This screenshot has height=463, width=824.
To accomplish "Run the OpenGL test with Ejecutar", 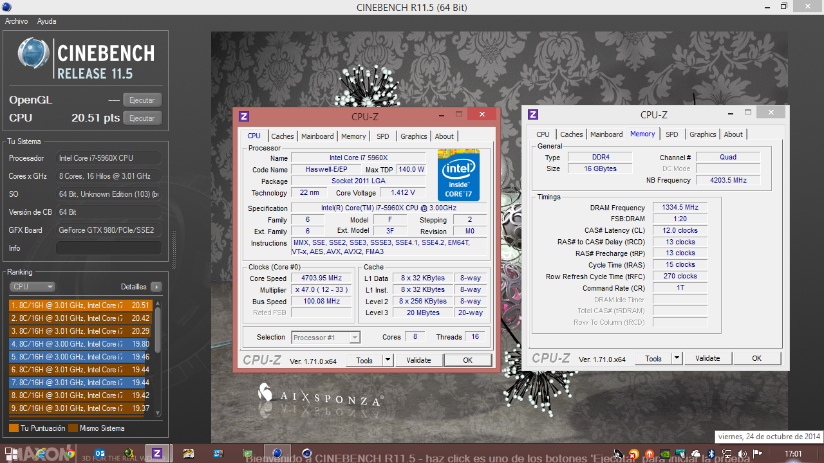I will (142, 100).
